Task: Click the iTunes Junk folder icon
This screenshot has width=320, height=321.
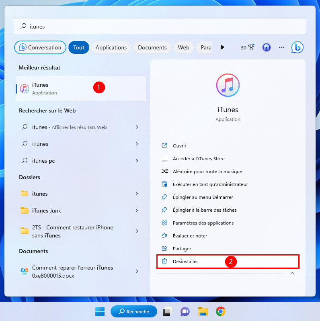Action: [x=25, y=210]
